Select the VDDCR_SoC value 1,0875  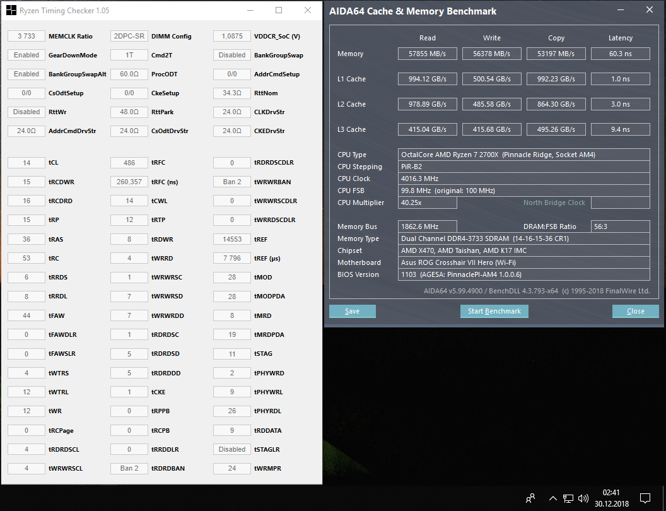click(232, 36)
